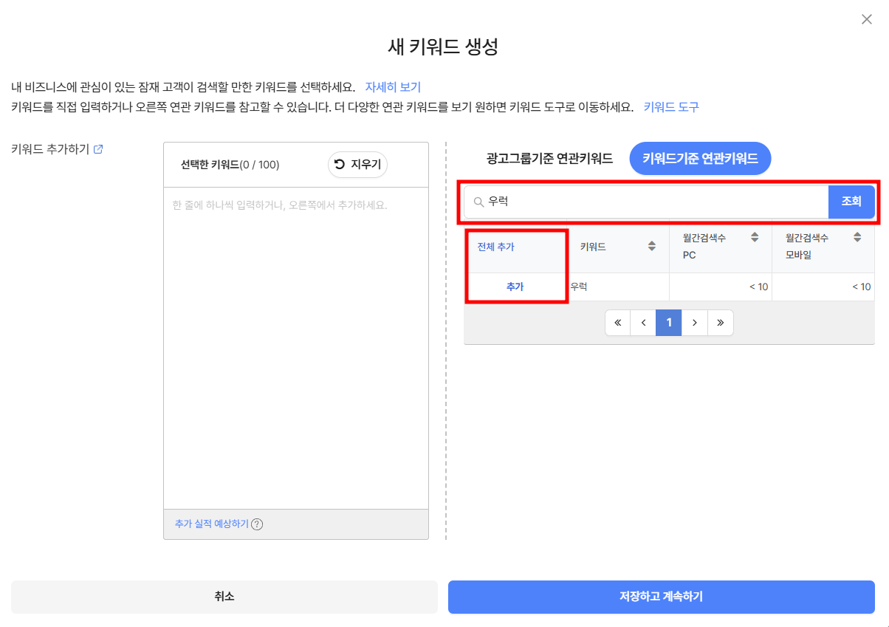This screenshot has width=889, height=627.
Task: Jump to last page double-right arrow
Action: (x=720, y=323)
